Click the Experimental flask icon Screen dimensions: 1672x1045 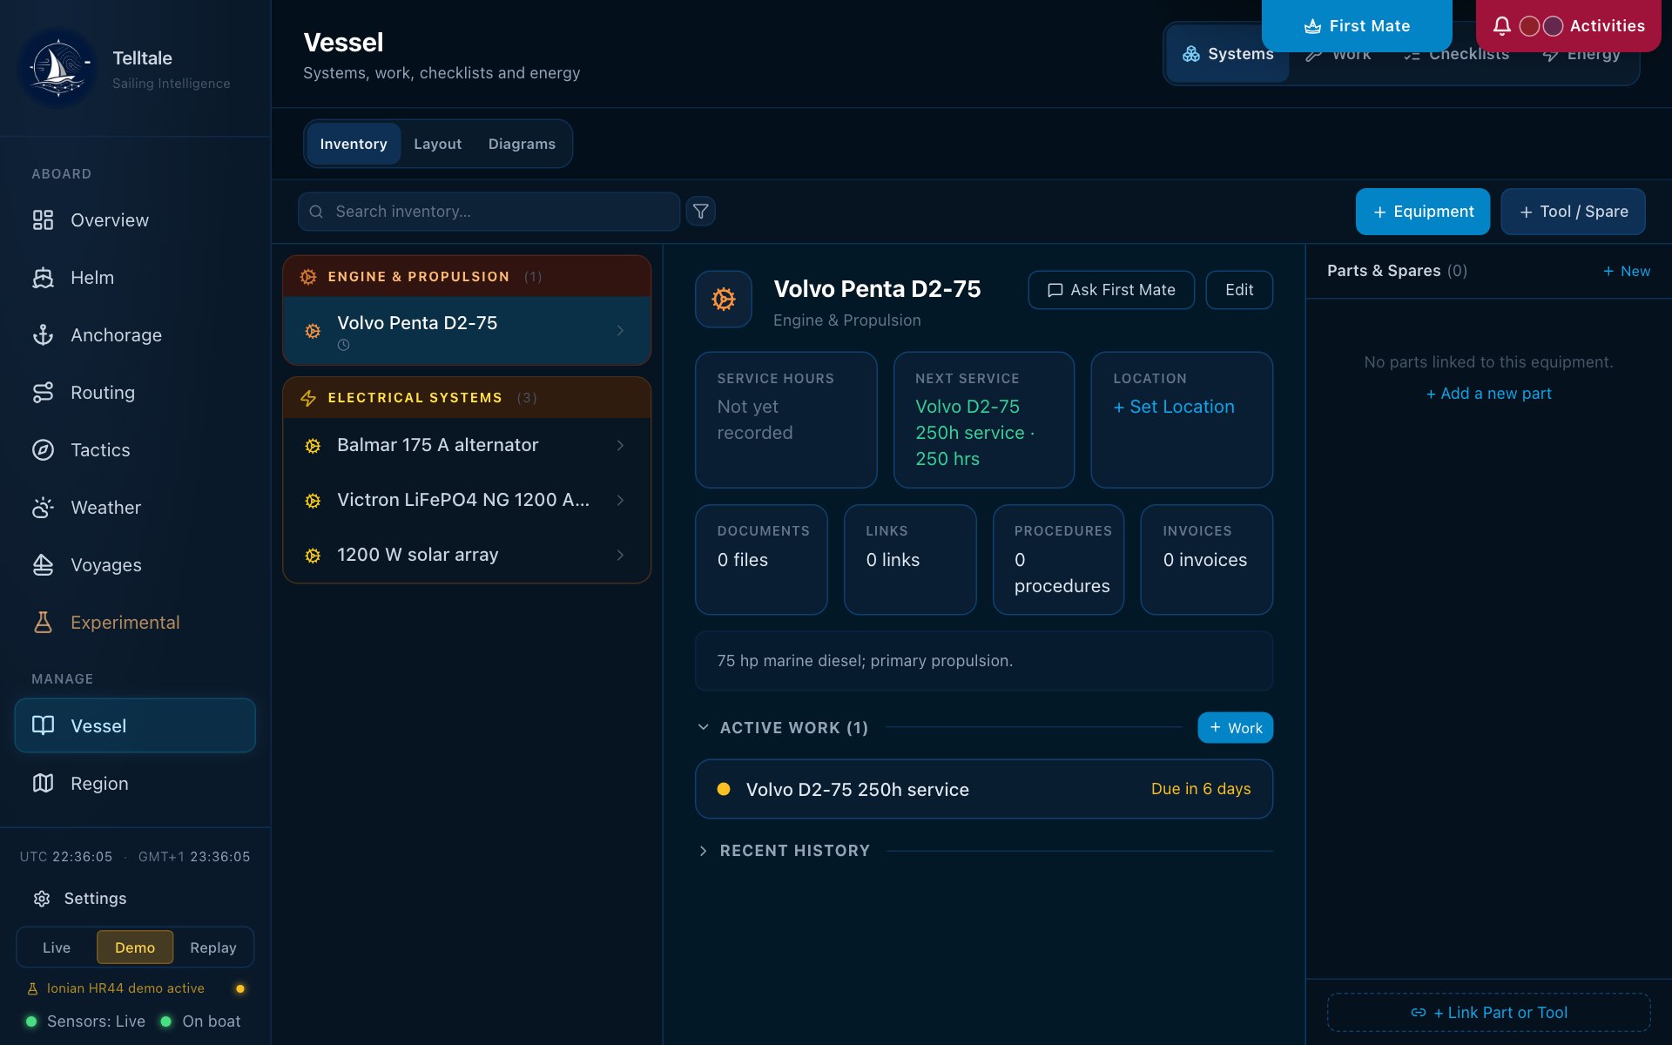pos(43,623)
